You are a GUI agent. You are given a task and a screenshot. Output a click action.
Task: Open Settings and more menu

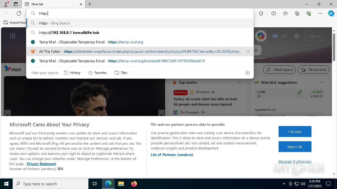(x=320, y=13)
